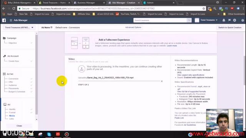Click the search magnifier button
This screenshot has width=246, height=138.
pyautogui.click(x=189, y=20)
